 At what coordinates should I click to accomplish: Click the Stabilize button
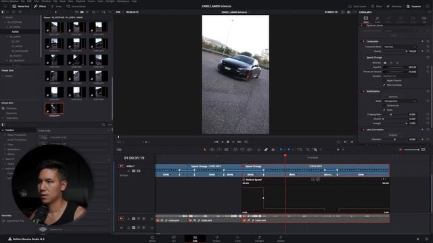tap(393, 97)
